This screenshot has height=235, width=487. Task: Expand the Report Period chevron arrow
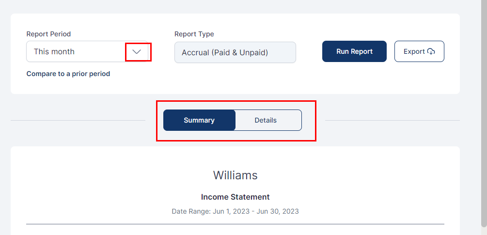[137, 52]
